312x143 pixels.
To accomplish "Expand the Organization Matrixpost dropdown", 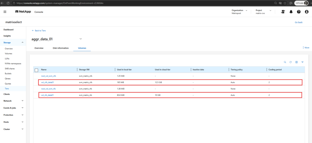I will click(239, 12).
